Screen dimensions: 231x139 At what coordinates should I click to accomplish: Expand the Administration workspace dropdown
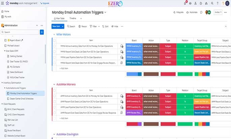click(37, 26)
